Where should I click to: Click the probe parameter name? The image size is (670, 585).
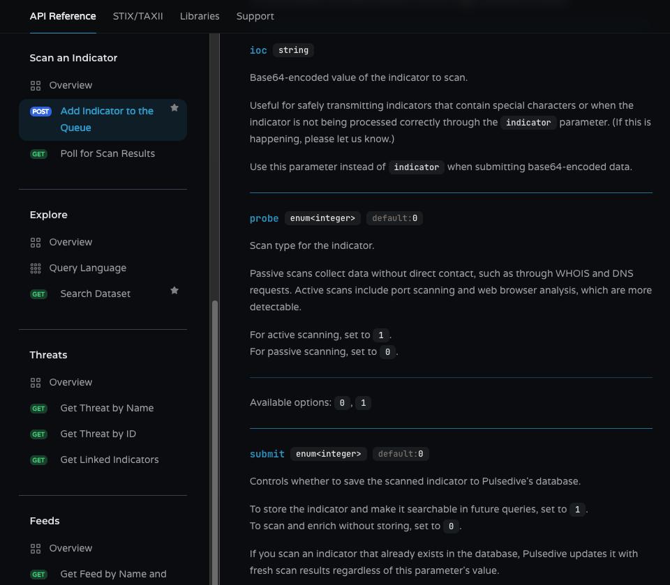point(264,218)
